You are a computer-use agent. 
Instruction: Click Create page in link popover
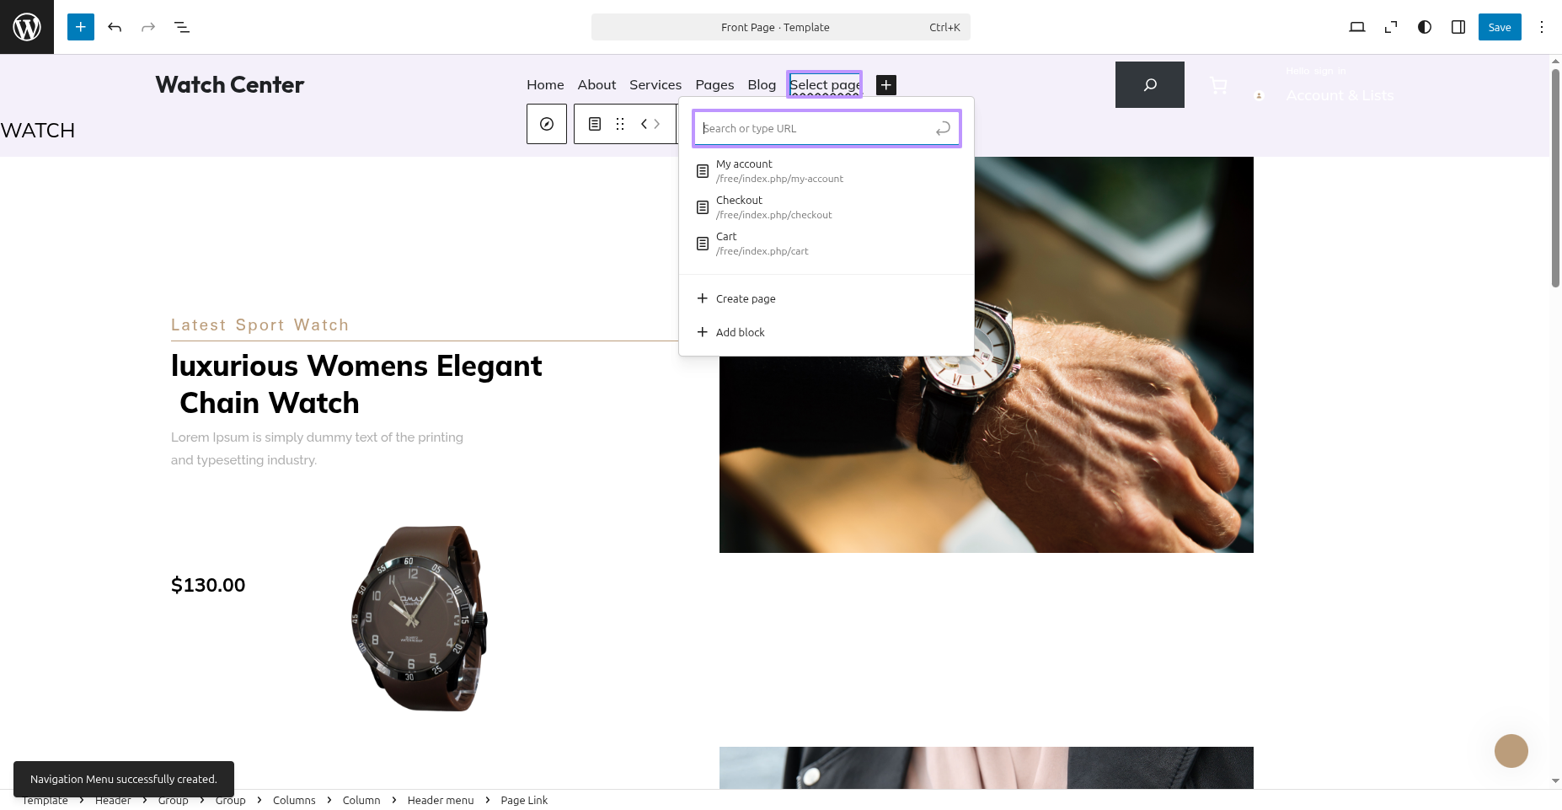tap(745, 298)
